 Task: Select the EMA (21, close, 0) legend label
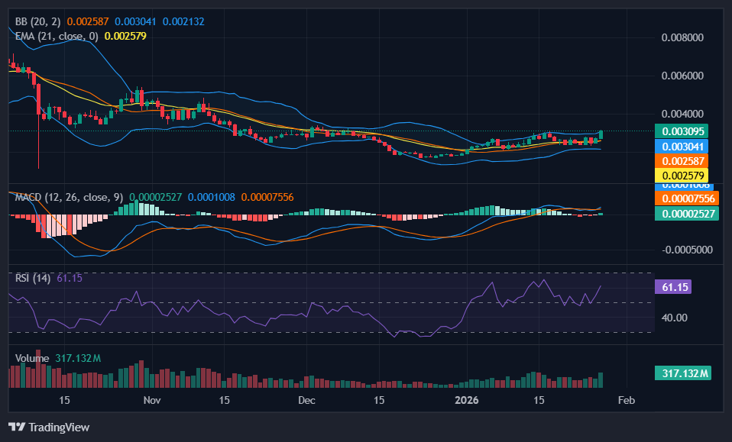point(57,36)
